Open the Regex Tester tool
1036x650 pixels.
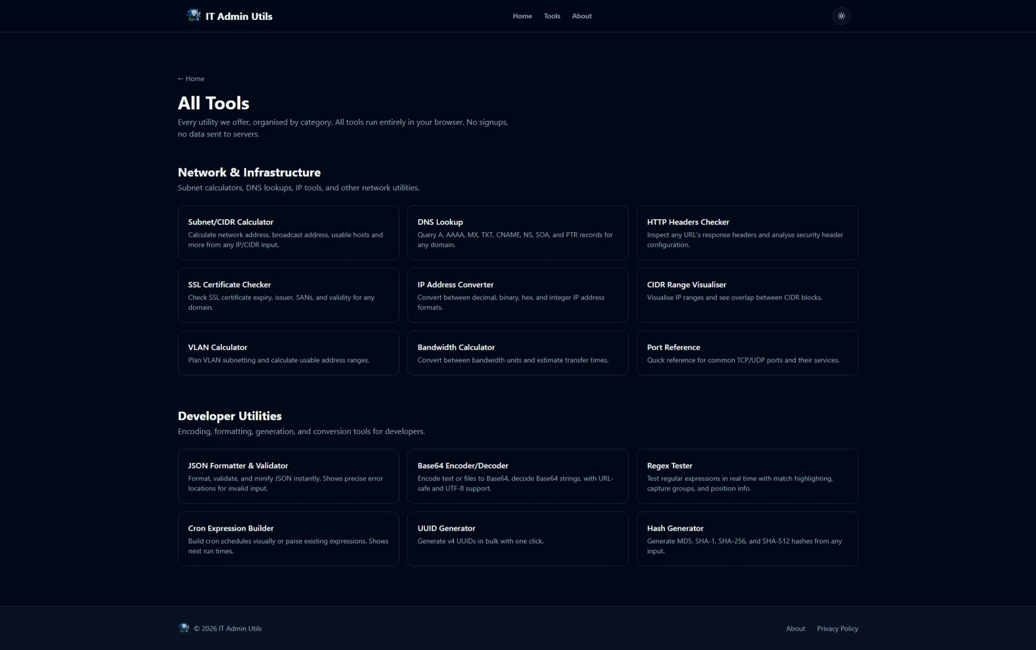point(747,476)
